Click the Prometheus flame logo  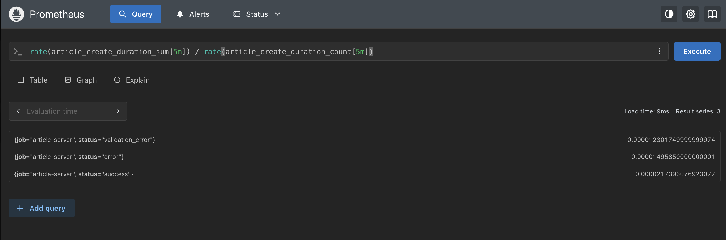click(16, 14)
